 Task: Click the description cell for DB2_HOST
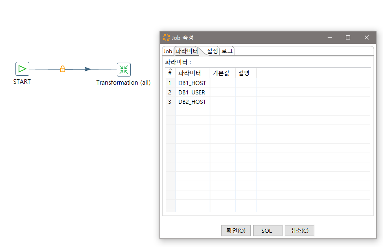point(246,102)
